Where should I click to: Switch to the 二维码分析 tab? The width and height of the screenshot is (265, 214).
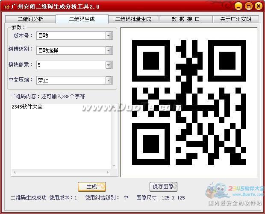click(30, 19)
